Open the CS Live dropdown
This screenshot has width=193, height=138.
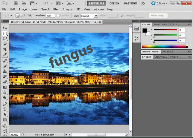(x=159, y=3)
